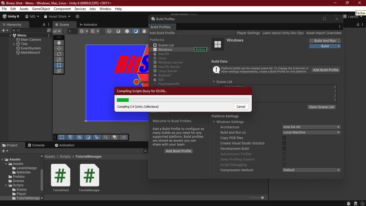Click Learn about Unity Dev Ops
The width and height of the screenshot is (366, 206).
click(x=283, y=33)
